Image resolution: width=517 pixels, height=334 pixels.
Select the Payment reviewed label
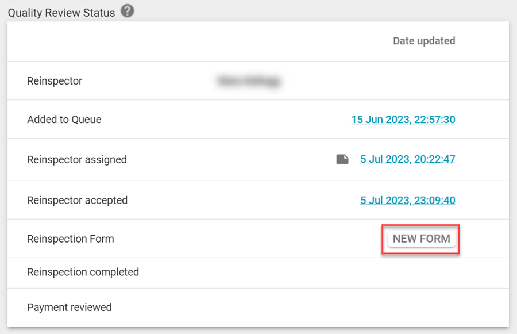[69, 307]
